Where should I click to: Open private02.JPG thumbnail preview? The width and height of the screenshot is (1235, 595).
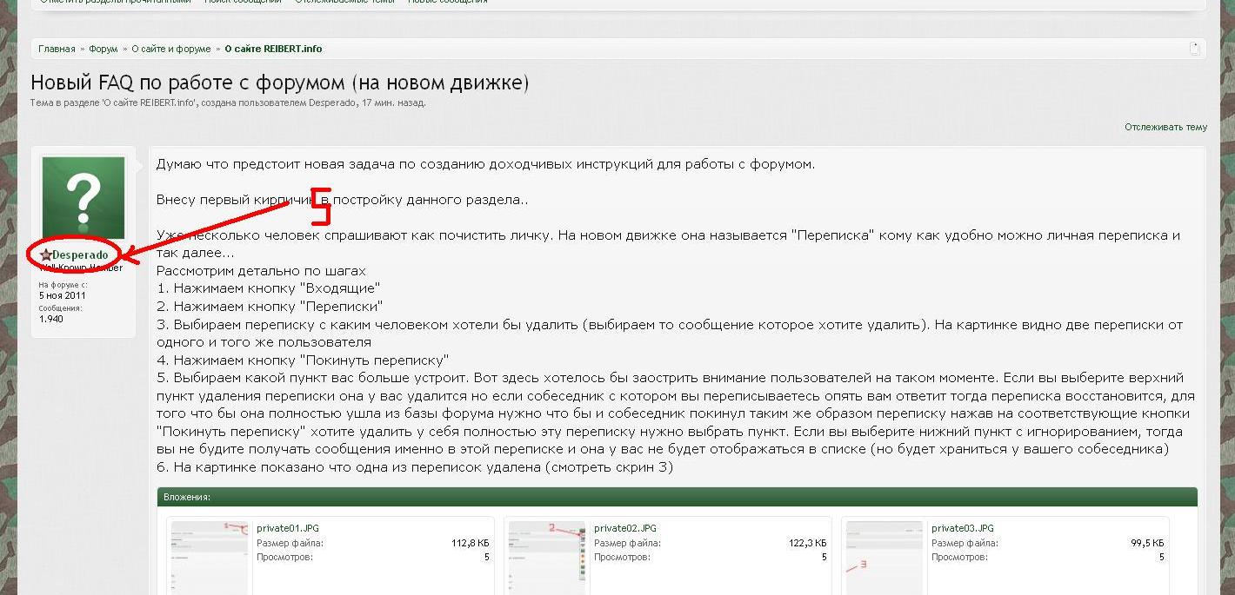point(546,558)
